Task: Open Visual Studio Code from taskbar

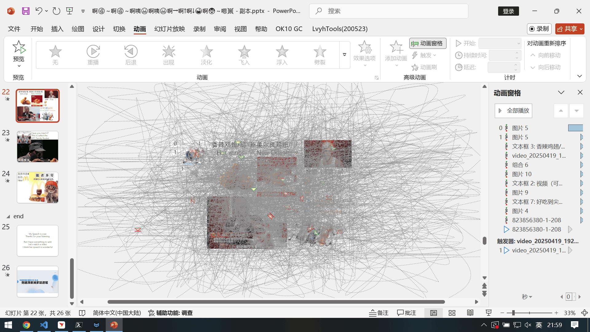Action: [44, 325]
